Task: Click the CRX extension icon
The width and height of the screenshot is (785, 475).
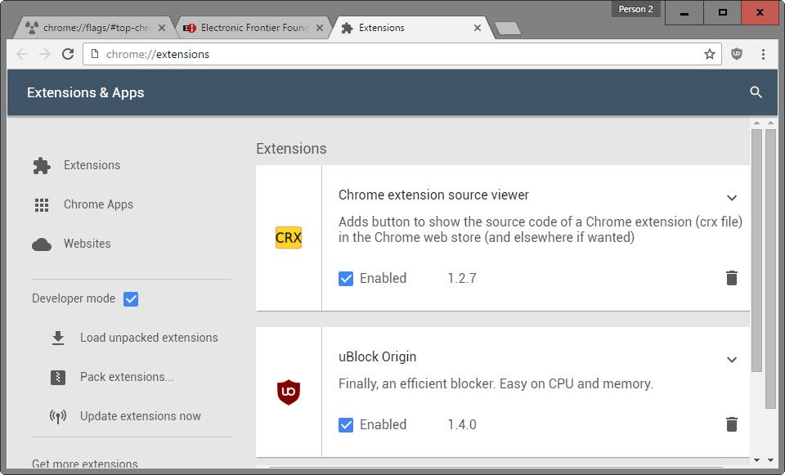Action: [289, 237]
